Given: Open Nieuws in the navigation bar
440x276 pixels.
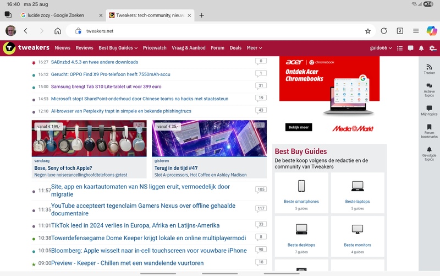Looking at the screenshot, I should tap(63, 48).
